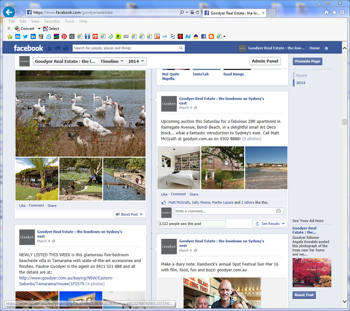The width and height of the screenshot is (350, 311).
Task: Open the 'hi' bookmark icon
Action: tap(188, 36)
